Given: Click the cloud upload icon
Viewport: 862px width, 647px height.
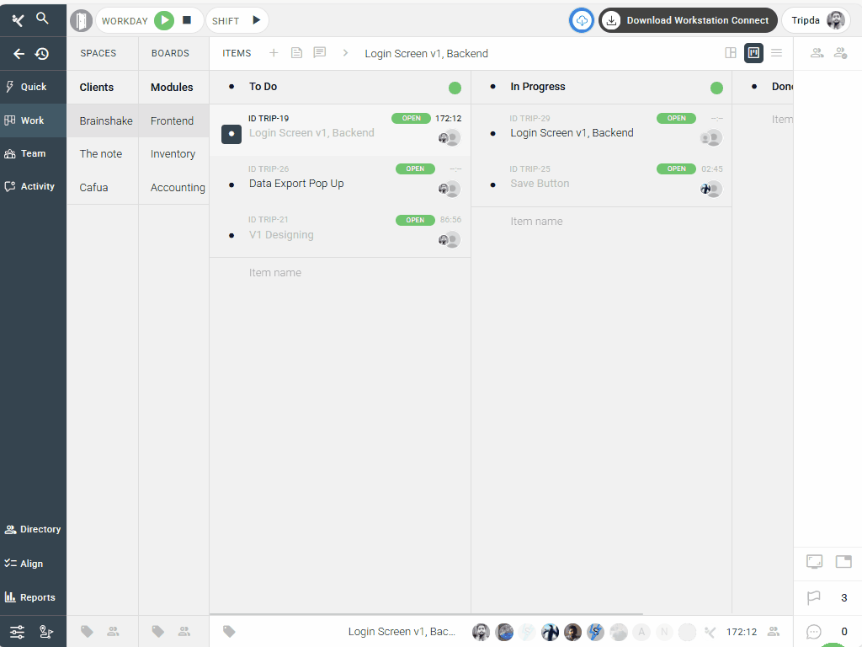Looking at the screenshot, I should [582, 20].
